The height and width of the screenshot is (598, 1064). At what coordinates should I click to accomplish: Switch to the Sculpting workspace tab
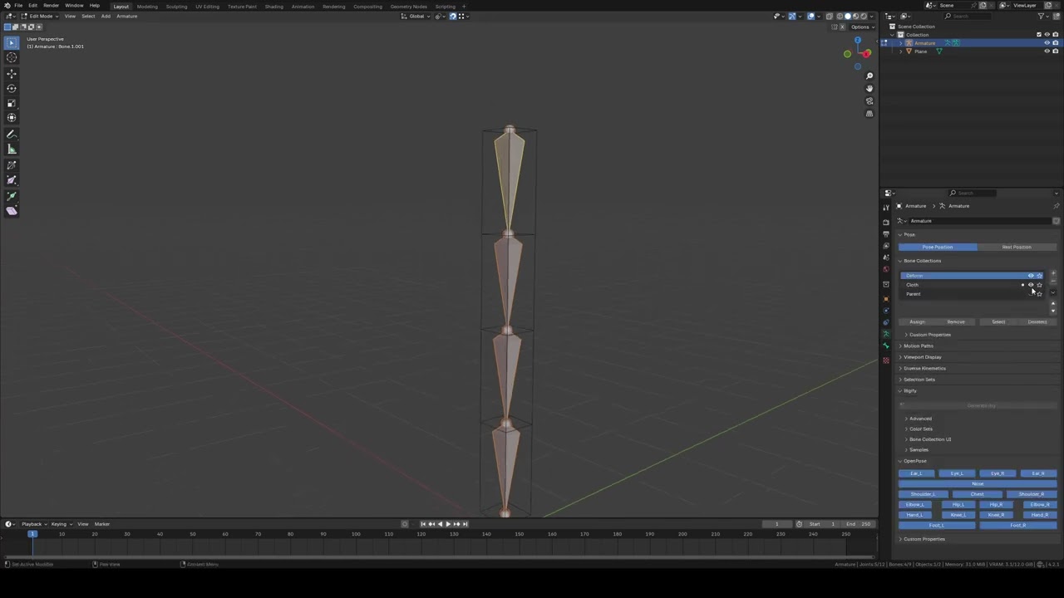click(176, 7)
